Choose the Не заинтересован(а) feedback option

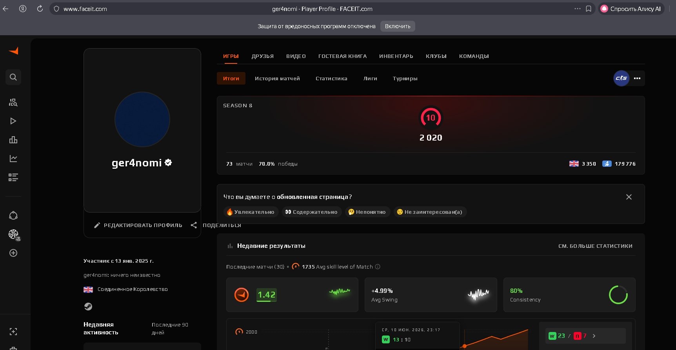[430, 212]
